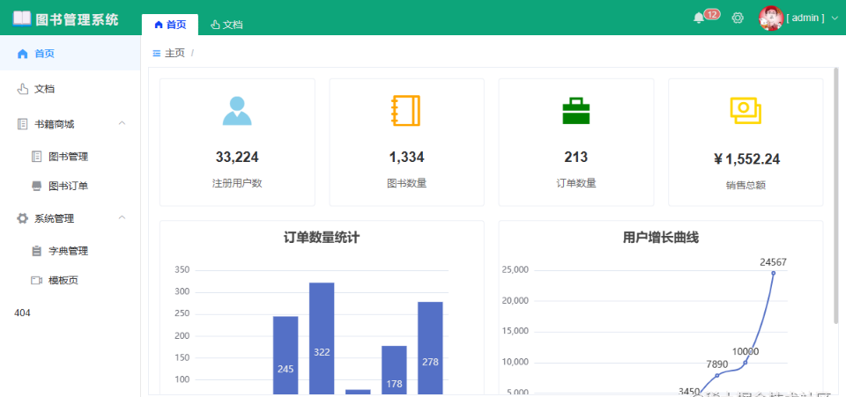Viewport: 846px width, 397px height.
Task: Toggle sidebar with the breadcrumb fold icon
Action: tap(157, 54)
